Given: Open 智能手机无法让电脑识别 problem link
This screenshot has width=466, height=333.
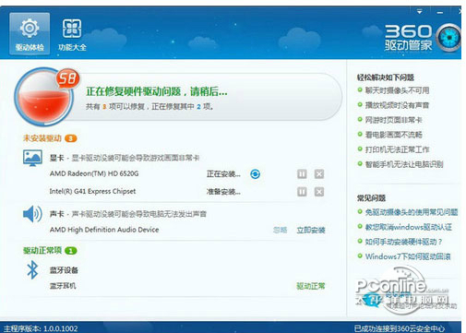Looking at the screenshot, I should point(404,164).
